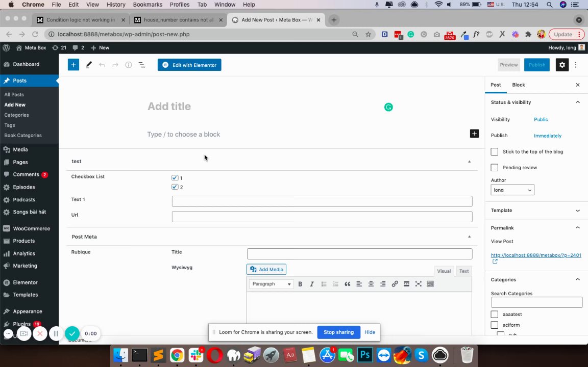Open the Author dropdown

pos(512,190)
